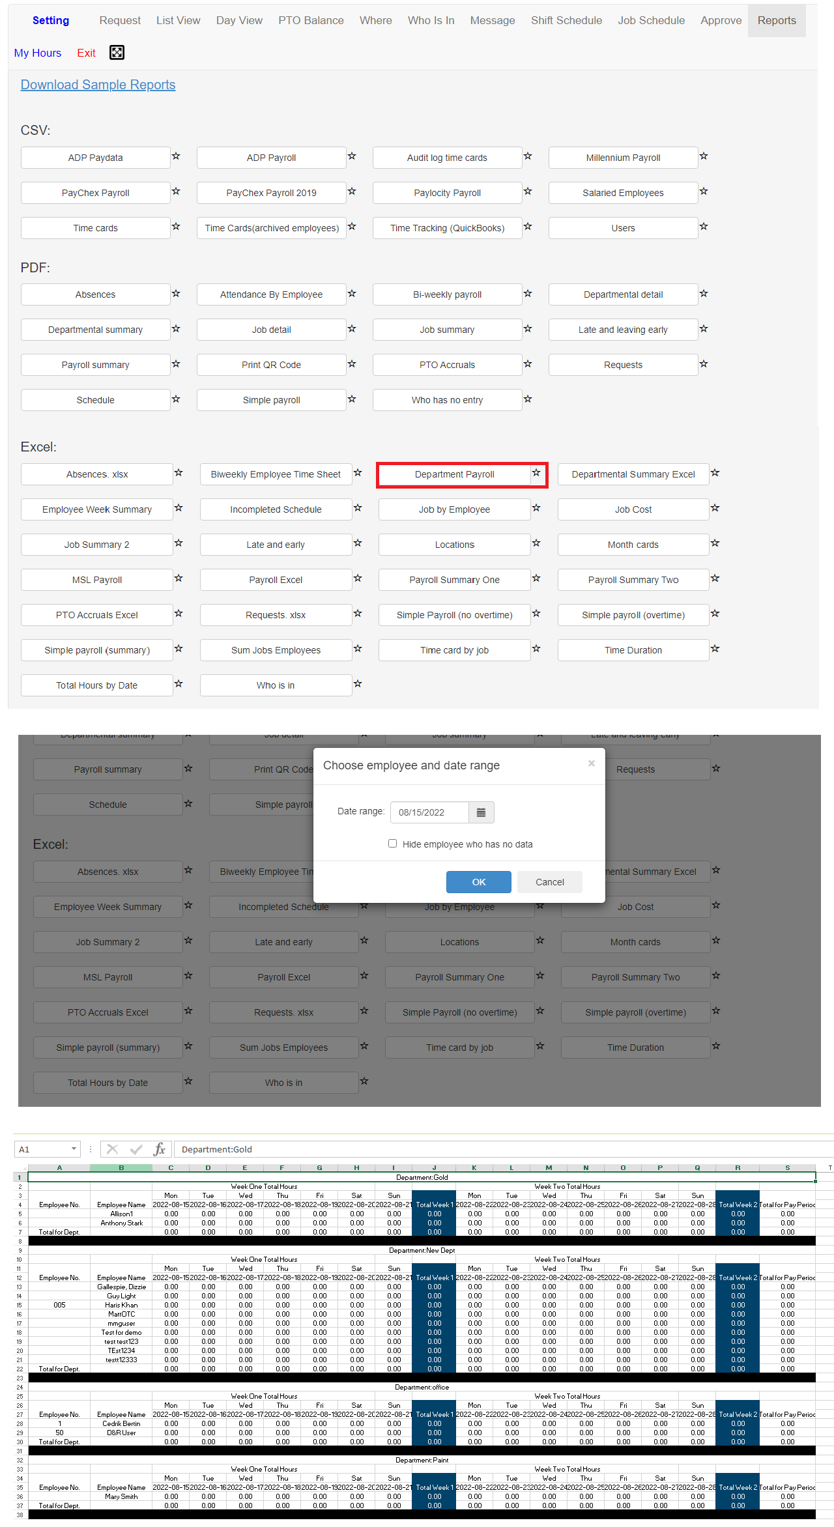Open the Setting menu item
The width and height of the screenshot is (834, 1527).
point(51,20)
